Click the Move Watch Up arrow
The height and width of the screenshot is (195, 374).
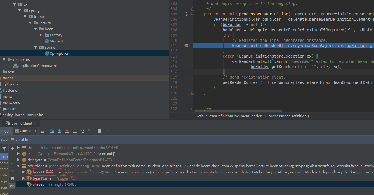pyautogui.click(x=12, y=164)
